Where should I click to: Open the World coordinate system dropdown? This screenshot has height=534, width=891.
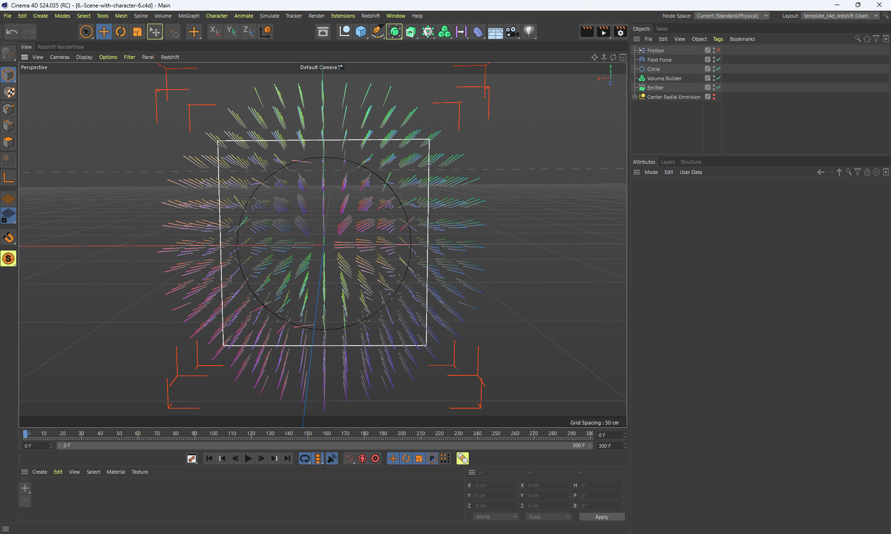(x=496, y=517)
